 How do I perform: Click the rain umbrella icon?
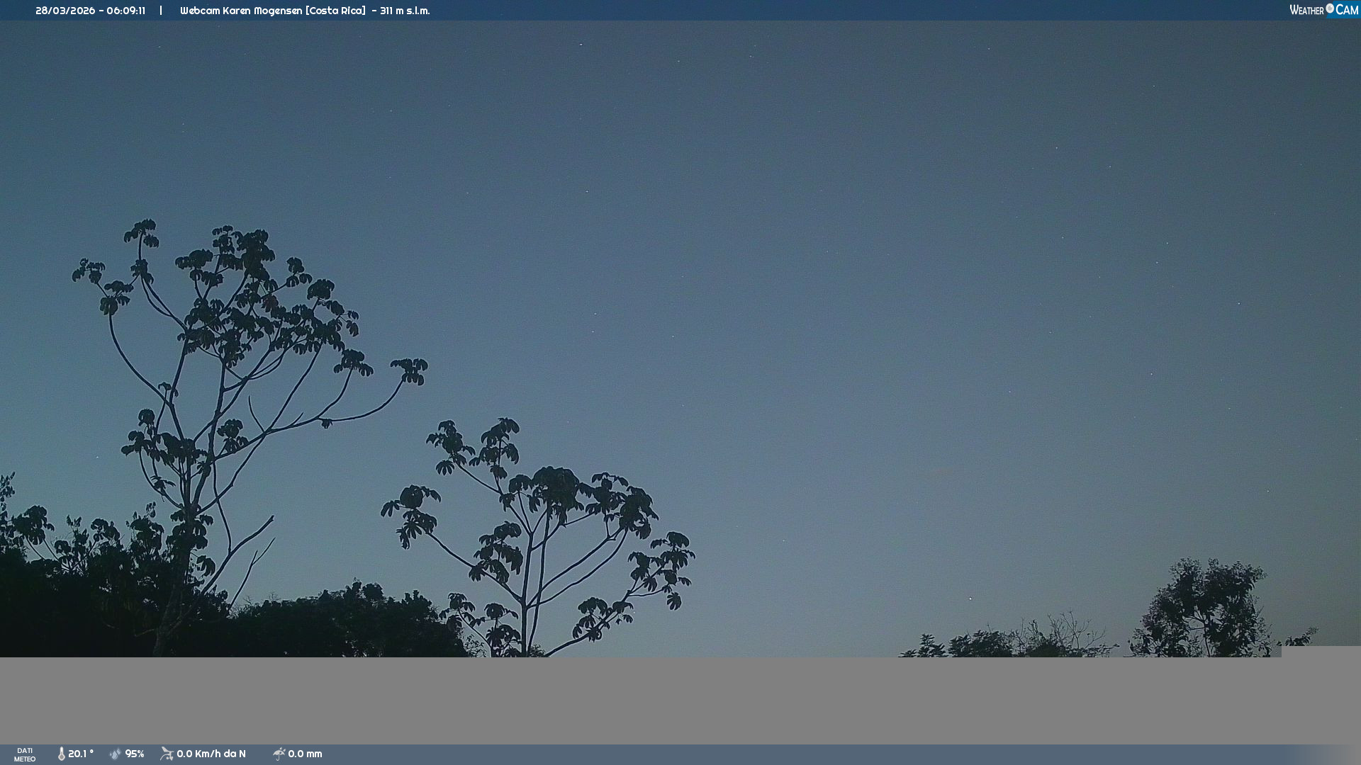click(x=279, y=754)
